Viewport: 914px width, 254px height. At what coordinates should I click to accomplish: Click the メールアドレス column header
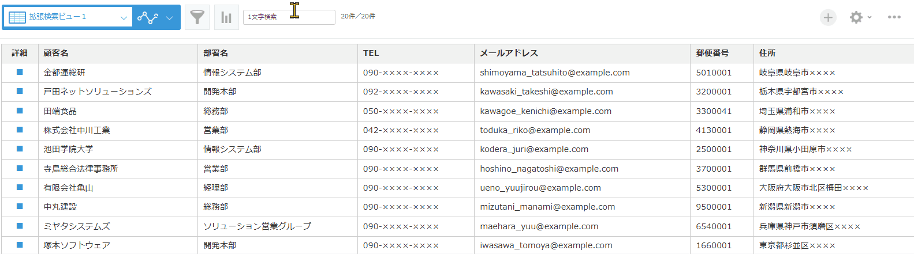point(509,53)
